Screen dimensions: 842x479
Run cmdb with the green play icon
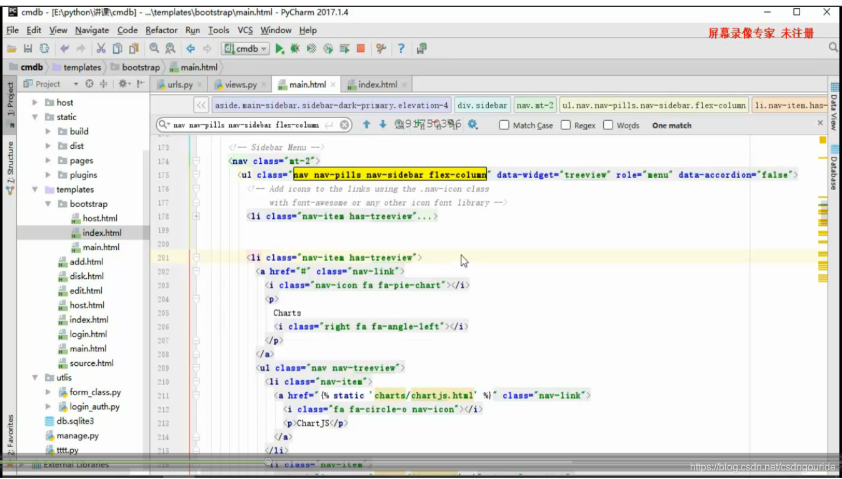pos(279,49)
